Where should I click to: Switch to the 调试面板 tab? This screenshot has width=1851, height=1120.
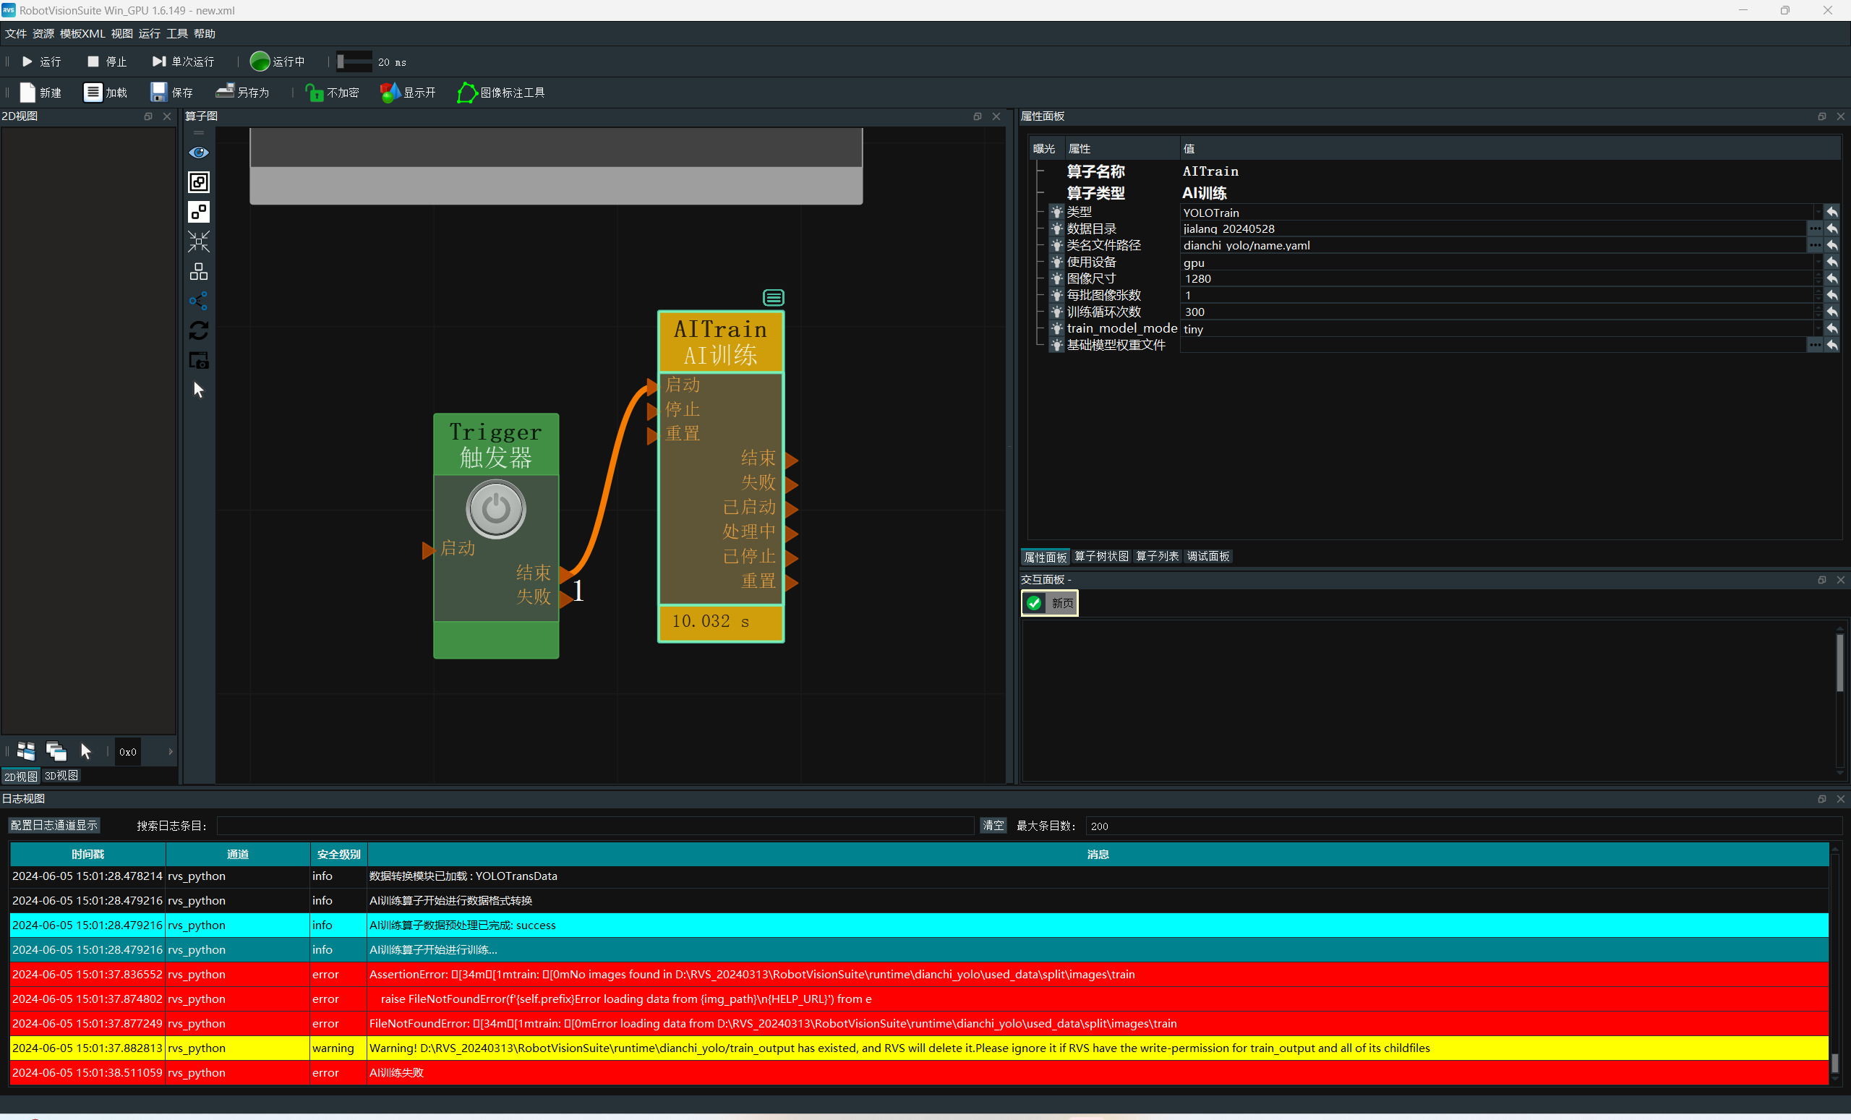click(1208, 556)
